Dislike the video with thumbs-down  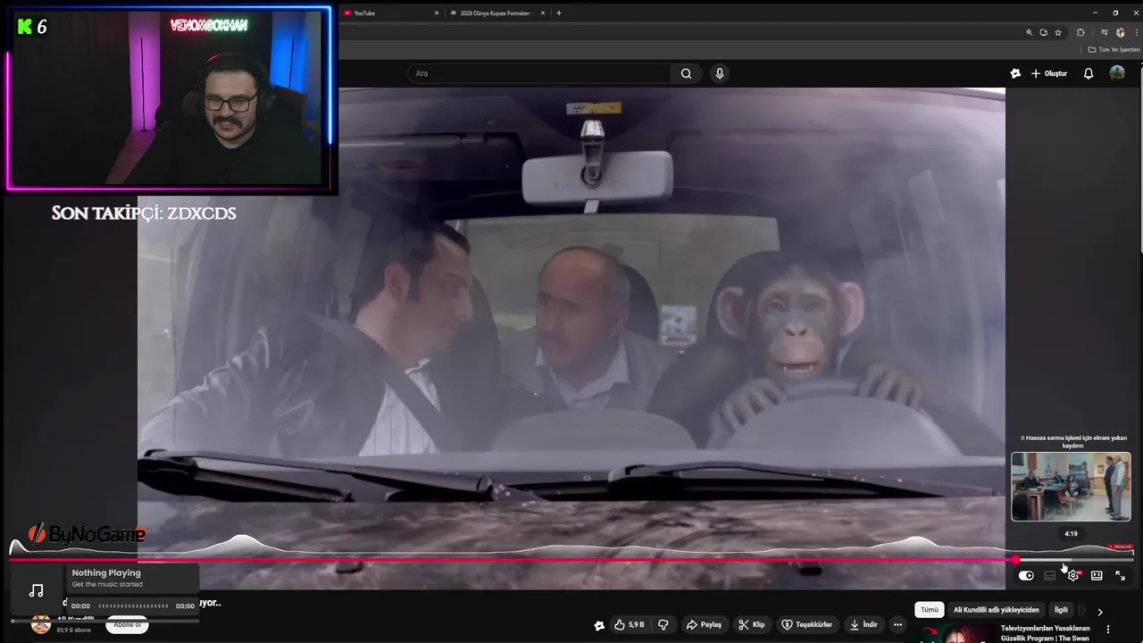pyautogui.click(x=663, y=624)
